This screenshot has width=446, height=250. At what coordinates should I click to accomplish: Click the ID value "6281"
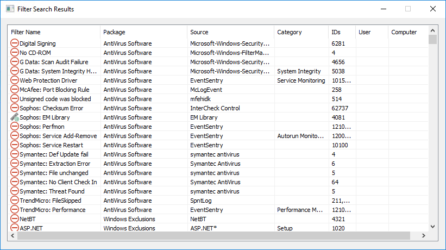(x=338, y=43)
